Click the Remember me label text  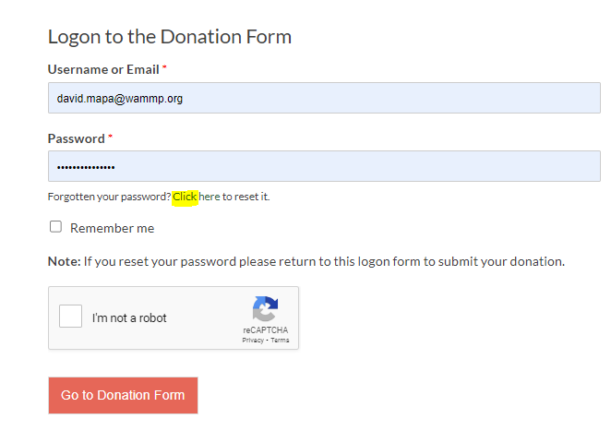click(113, 228)
